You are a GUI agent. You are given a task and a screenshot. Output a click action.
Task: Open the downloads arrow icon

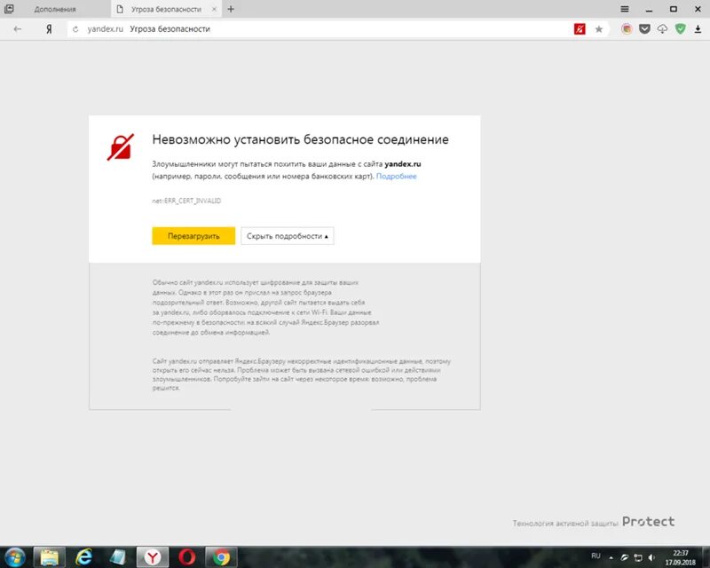click(x=698, y=29)
